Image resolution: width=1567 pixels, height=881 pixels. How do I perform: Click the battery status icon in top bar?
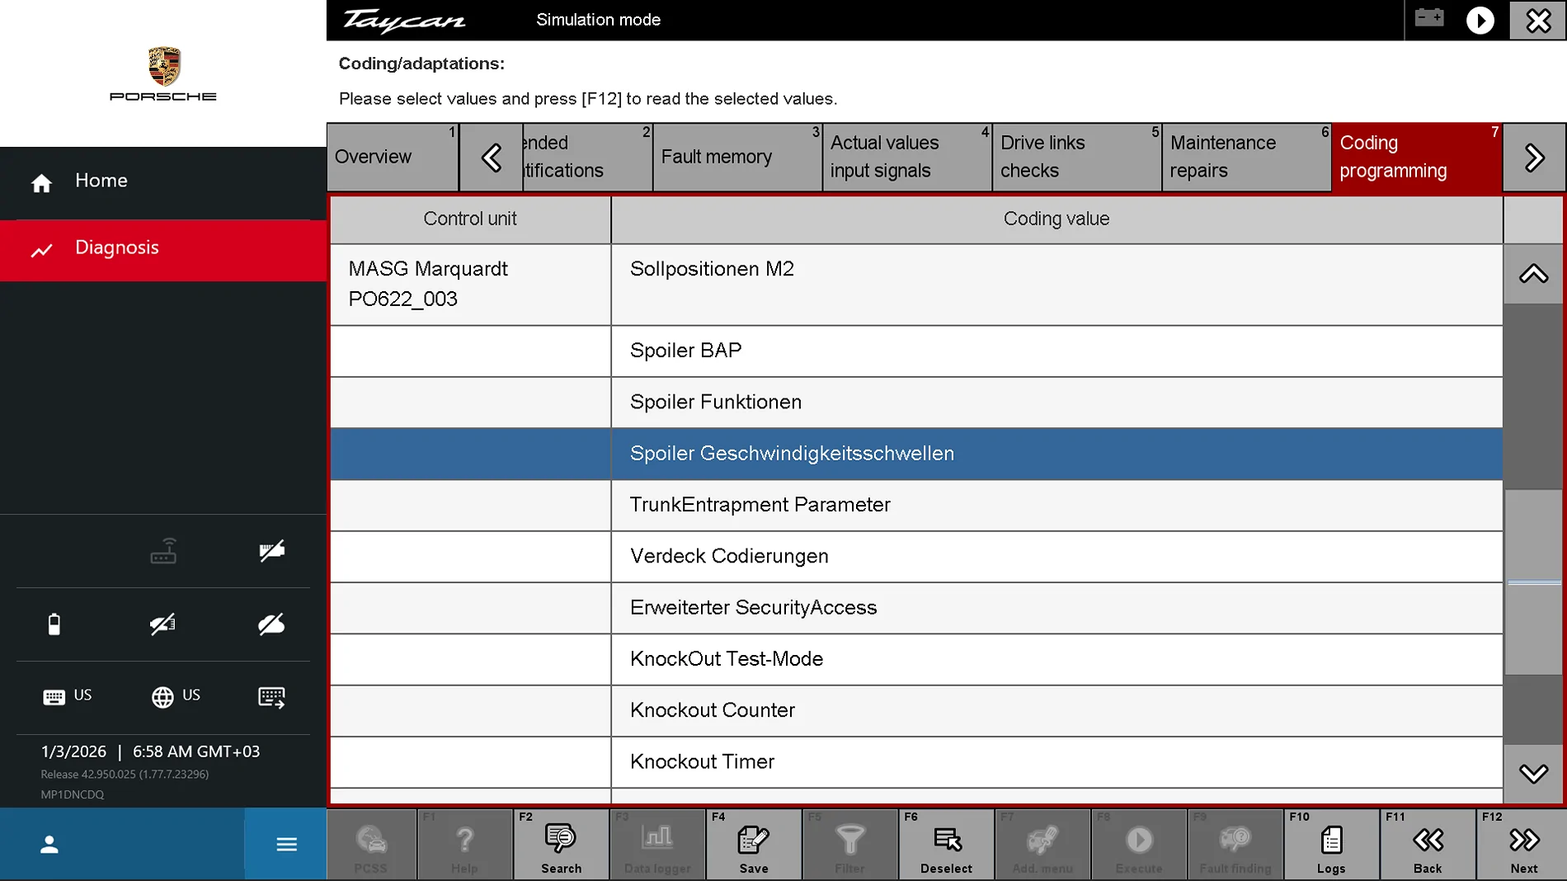(1429, 18)
